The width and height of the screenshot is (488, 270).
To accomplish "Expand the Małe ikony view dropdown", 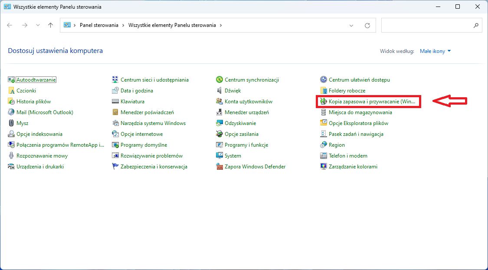I will click(436, 51).
